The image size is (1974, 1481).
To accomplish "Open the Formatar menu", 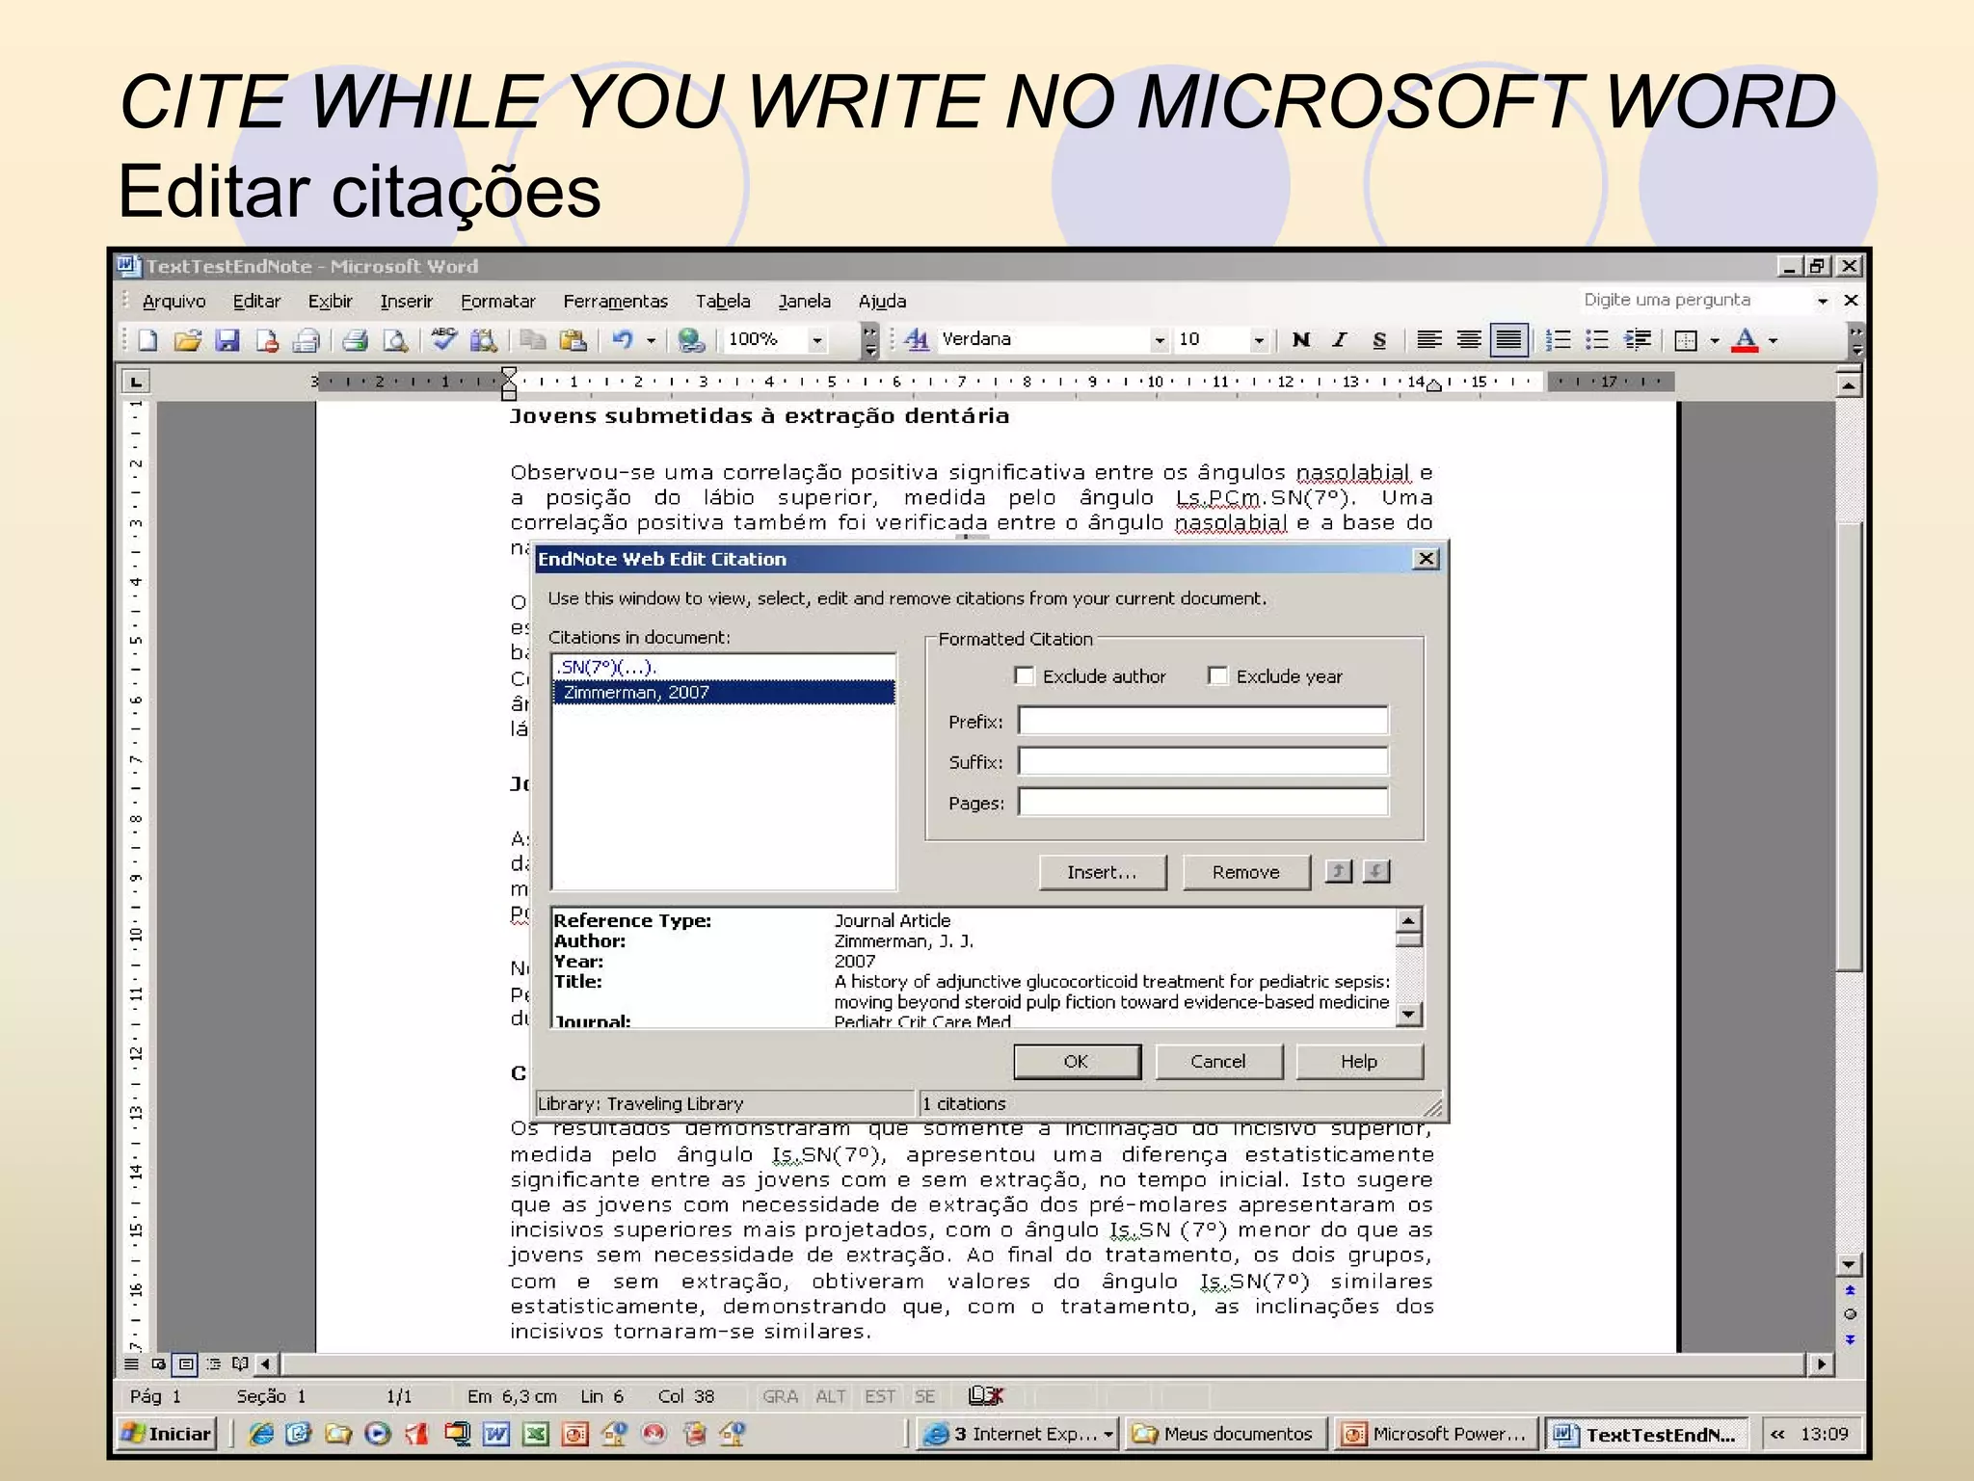I will 498,302.
